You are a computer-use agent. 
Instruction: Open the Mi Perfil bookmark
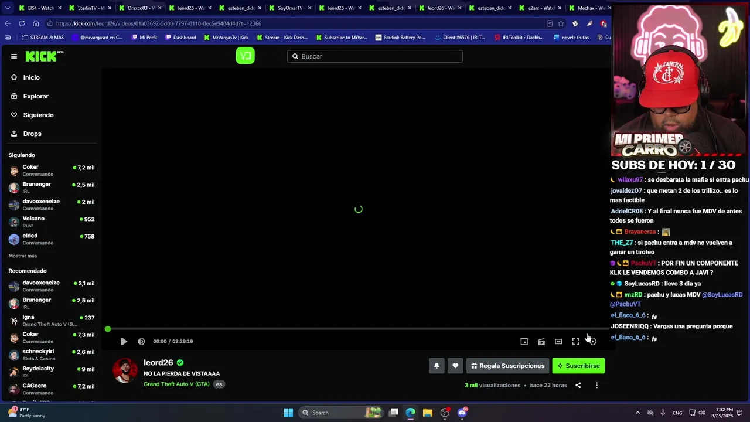144,38
